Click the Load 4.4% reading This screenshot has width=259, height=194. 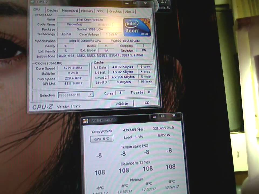pos(134,137)
